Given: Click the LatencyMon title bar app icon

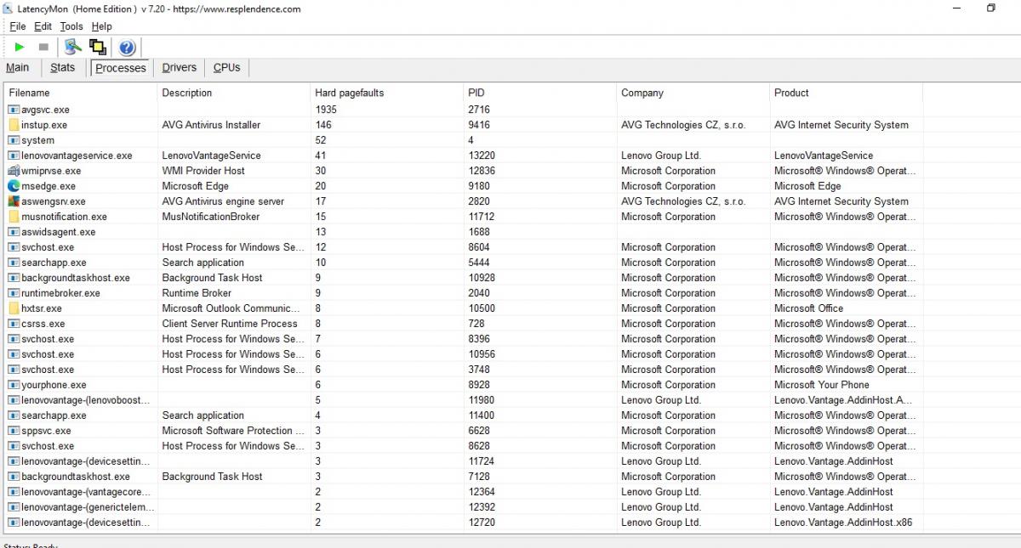Looking at the screenshot, I should coord(9,8).
